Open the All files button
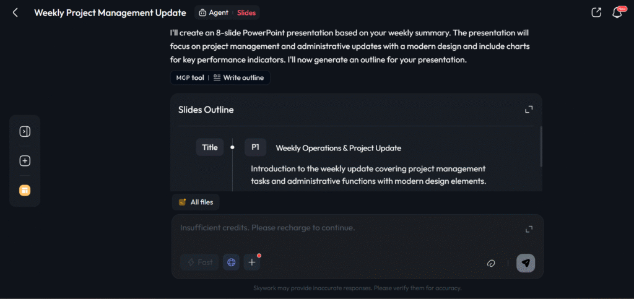634x299 pixels. [196, 202]
